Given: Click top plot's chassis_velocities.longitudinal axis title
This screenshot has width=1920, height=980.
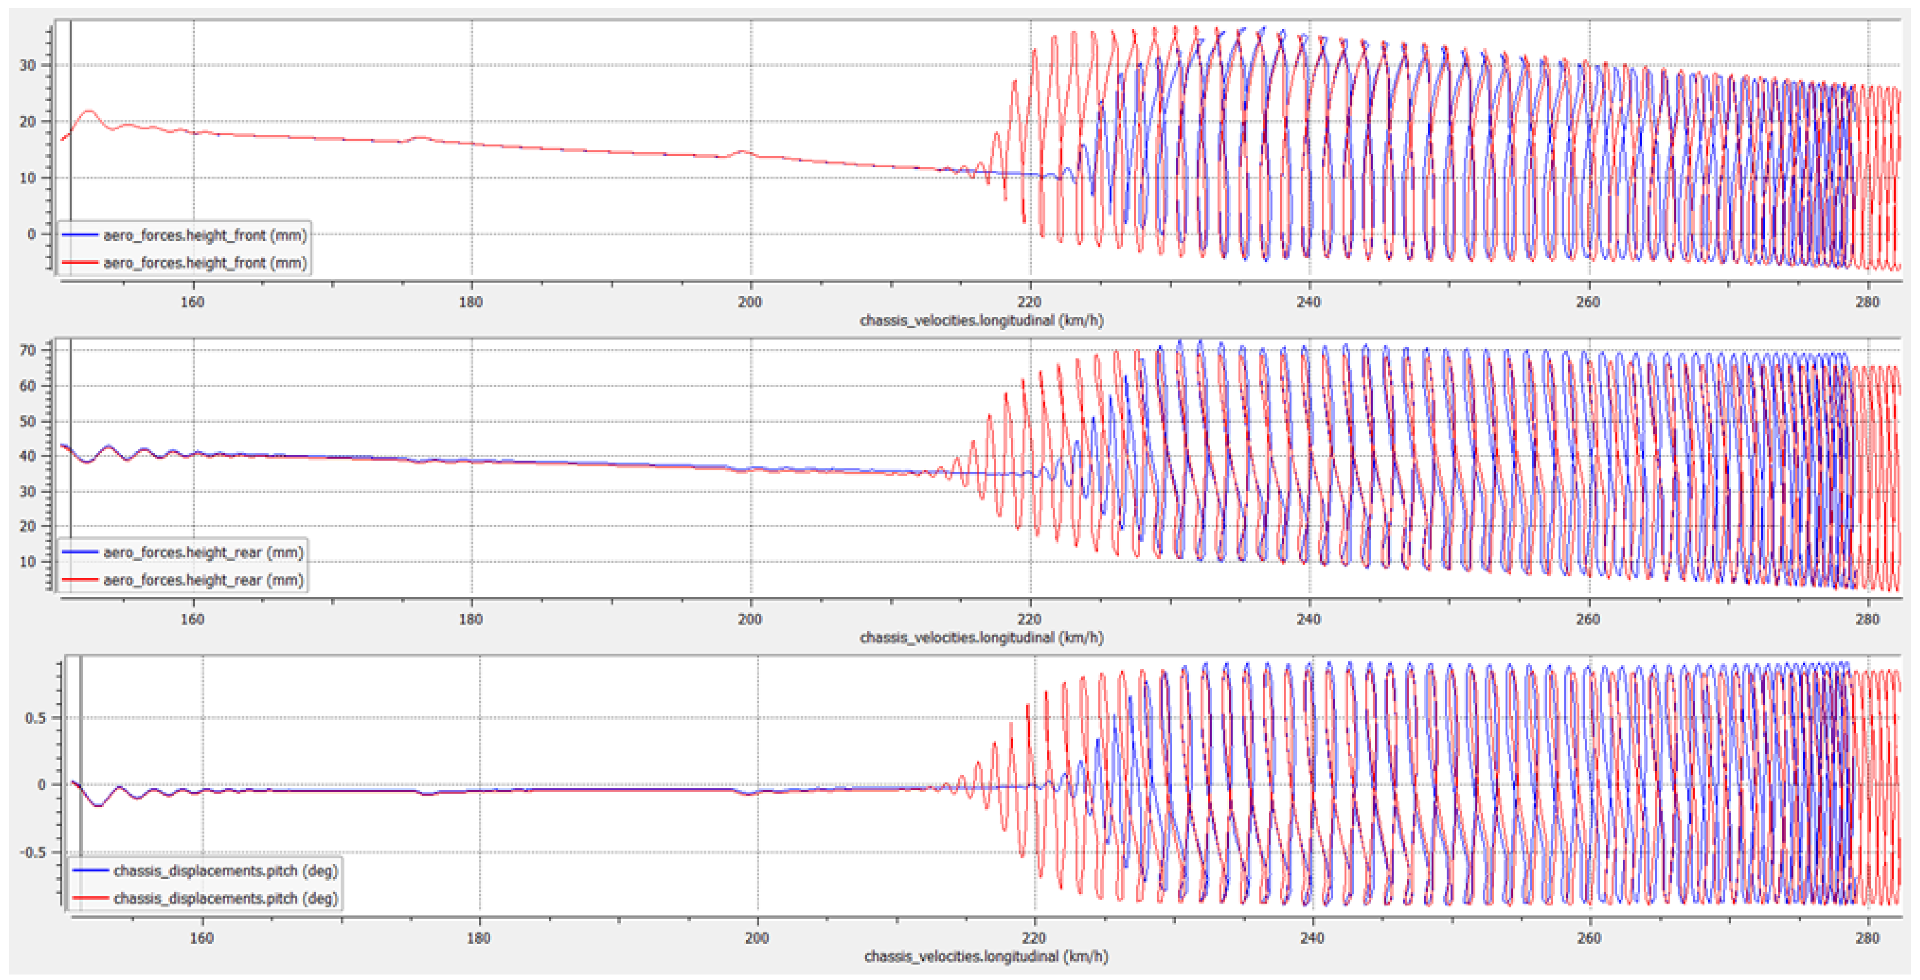Looking at the screenshot, I should [x=981, y=321].
